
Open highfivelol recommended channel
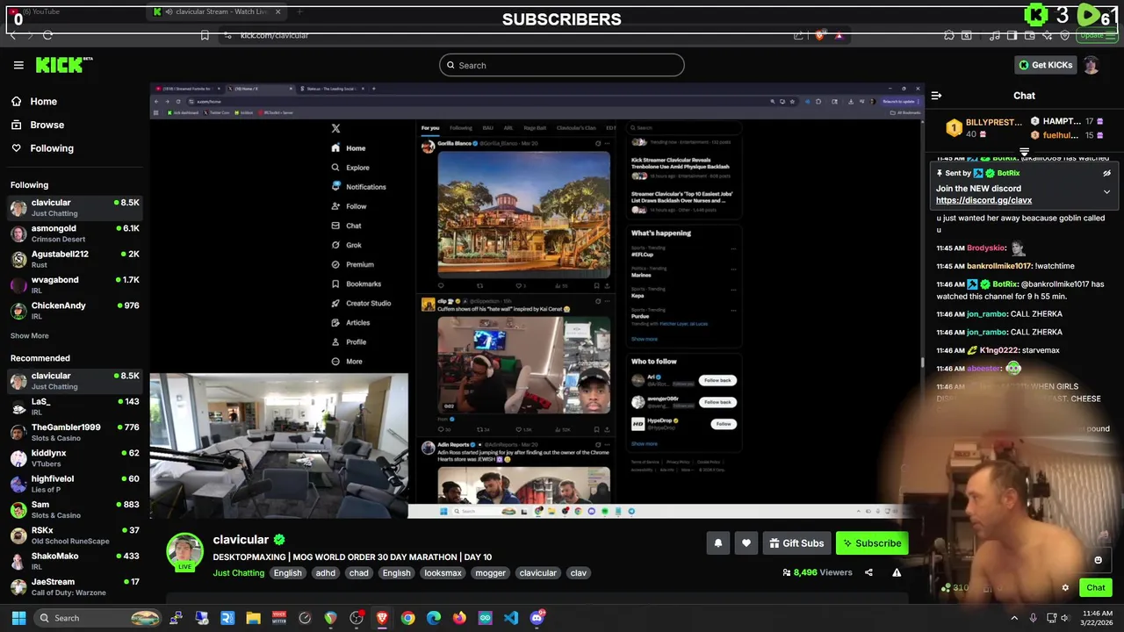(75, 484)
